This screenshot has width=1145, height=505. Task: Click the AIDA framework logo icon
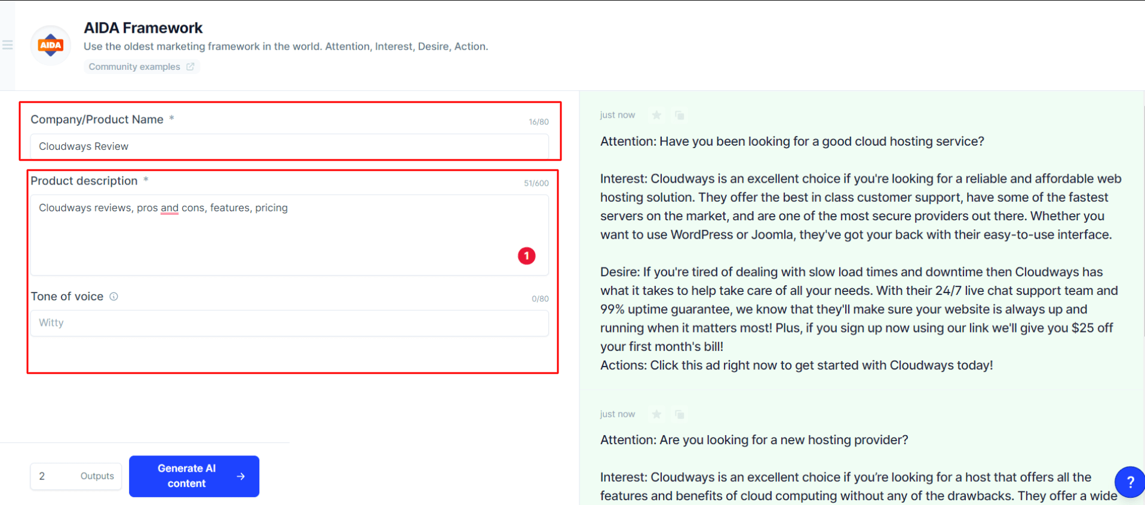[x=51, y=45]
